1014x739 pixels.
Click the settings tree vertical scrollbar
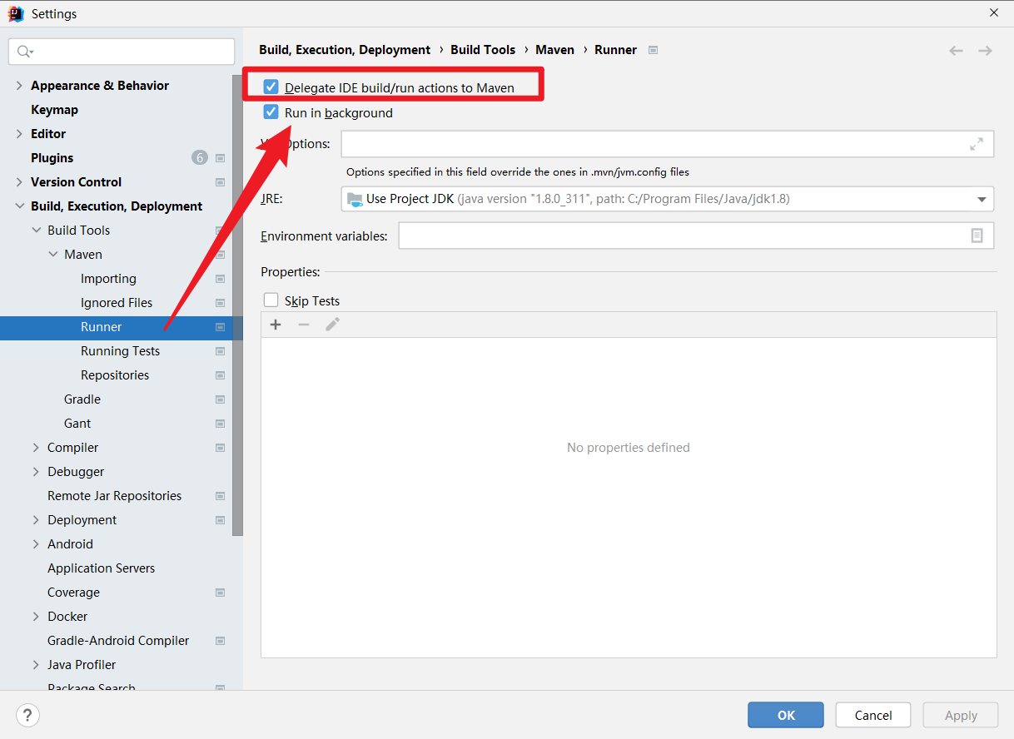point(237,305)
